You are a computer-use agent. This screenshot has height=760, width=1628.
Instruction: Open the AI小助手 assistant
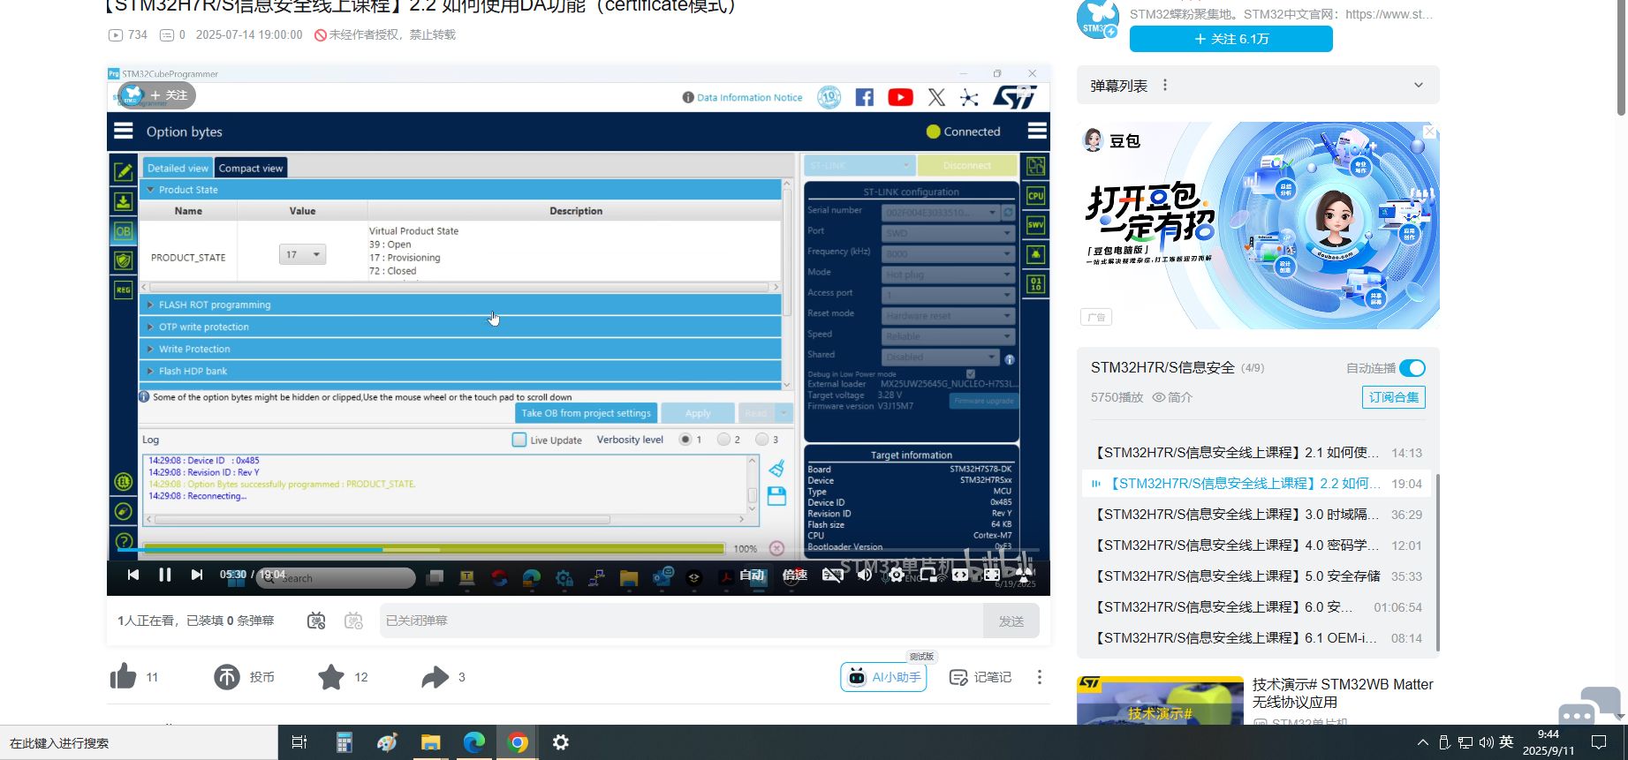click(x=883, y=677)
